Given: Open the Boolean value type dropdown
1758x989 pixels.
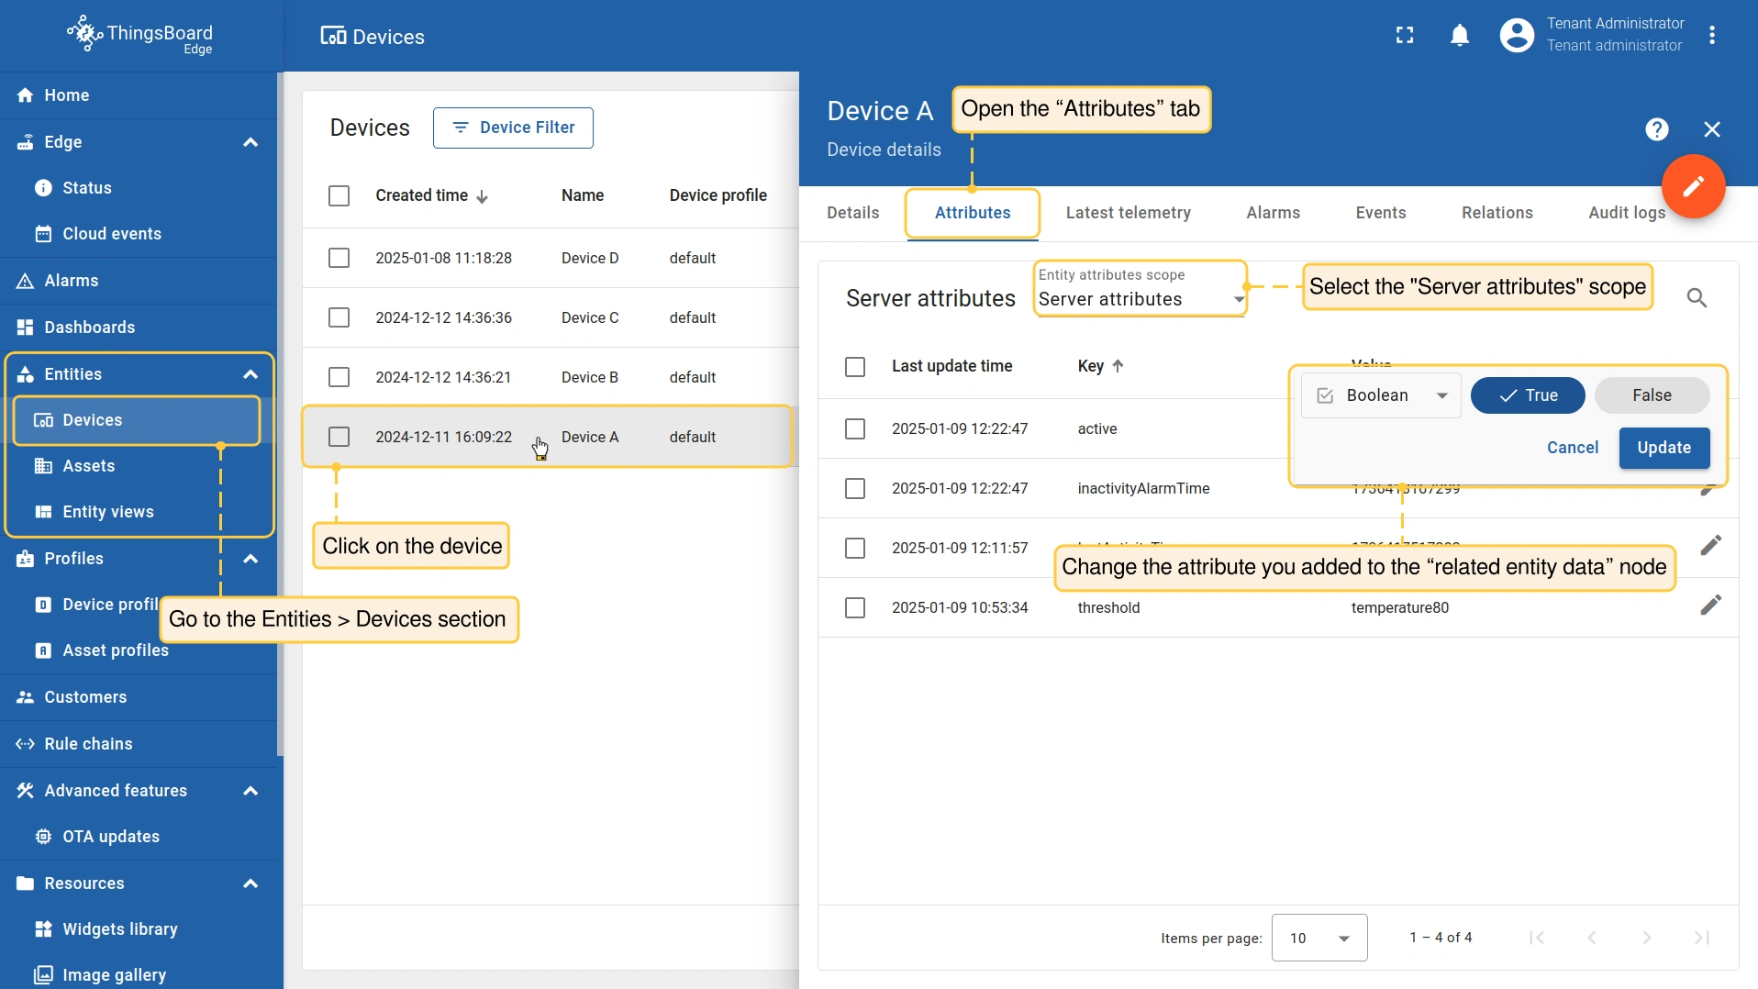Looking at the screenshot, I should pos(1381,395).
